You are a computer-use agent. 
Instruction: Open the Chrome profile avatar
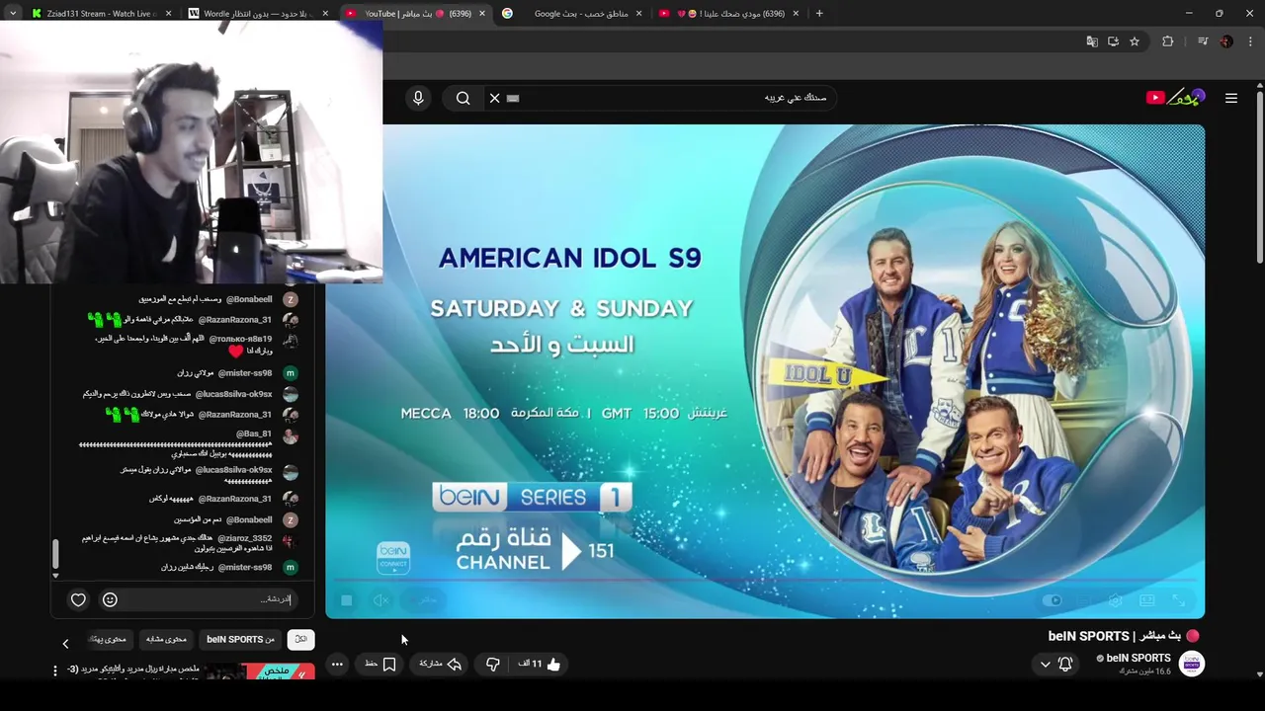click(1226, 41)
